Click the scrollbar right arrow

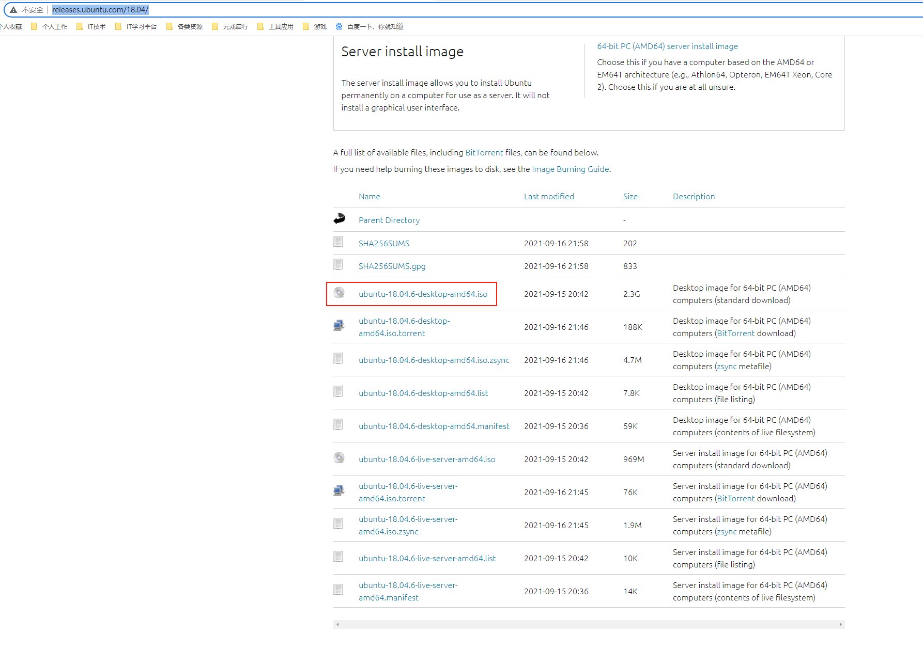(840, 625)
